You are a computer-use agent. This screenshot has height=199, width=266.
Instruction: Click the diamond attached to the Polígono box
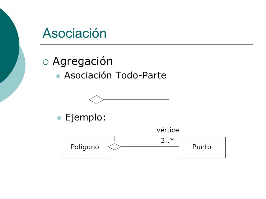click(x=115, y=147)
